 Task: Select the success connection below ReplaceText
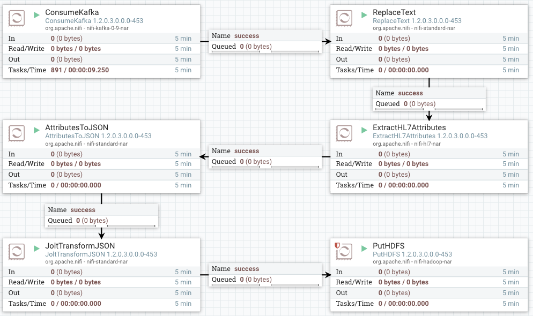[x=429, y=98]
